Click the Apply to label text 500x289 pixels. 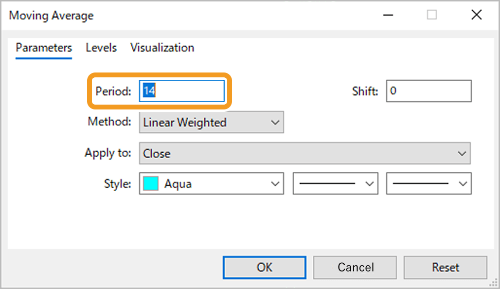(x=107, y=153)
